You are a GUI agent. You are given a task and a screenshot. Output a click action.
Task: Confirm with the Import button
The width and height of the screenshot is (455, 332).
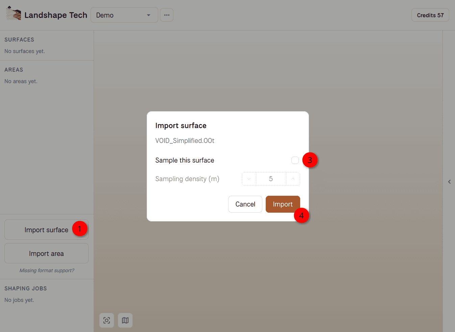pyautogui.click(x=283, y=204)
